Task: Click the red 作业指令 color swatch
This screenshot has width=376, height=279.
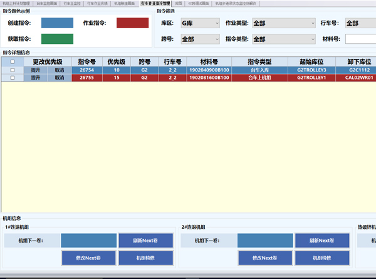Action: tap(132, 23)
